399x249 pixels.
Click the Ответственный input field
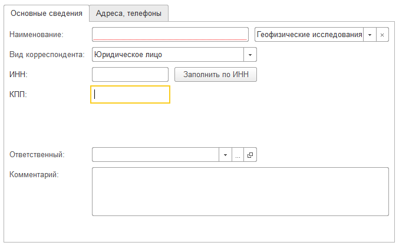pos(156,154)
